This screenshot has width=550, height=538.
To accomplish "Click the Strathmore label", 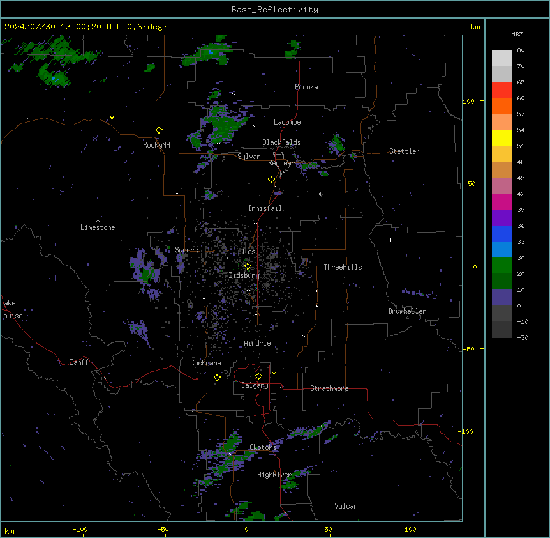I will (x=329, y=388).
